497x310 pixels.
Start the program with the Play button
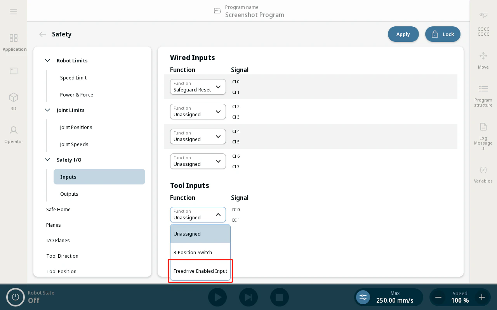click(x=217, y=297)
